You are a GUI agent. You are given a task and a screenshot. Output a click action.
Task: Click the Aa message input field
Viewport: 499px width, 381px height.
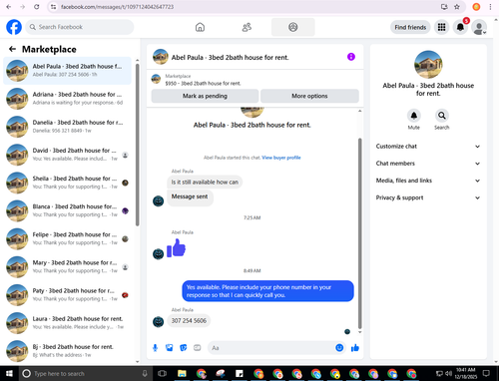pyautogui.click(x=271, y=348)
